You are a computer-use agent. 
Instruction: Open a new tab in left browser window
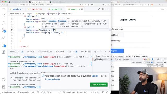pos(72,2)
